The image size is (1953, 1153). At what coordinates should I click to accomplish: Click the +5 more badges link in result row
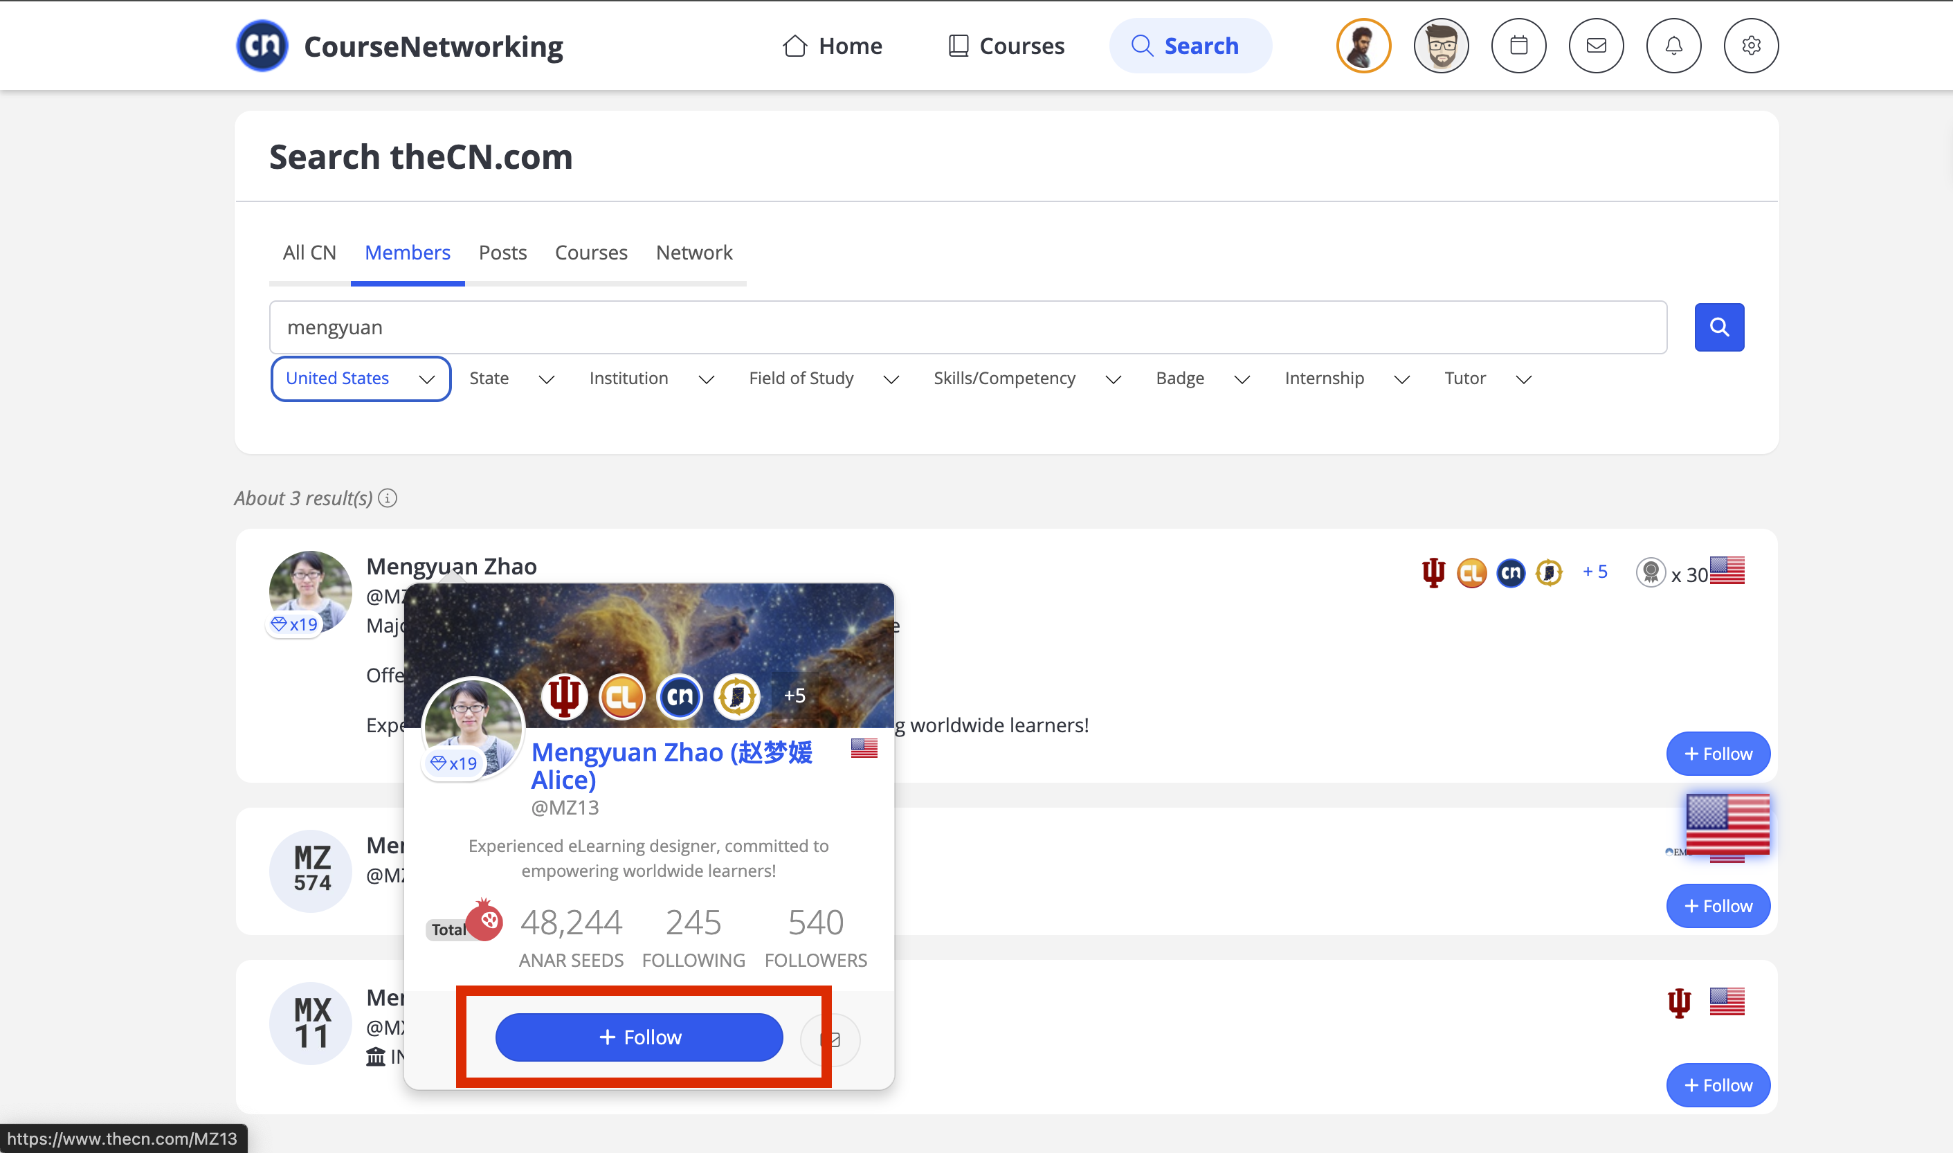click(1595, 572)
